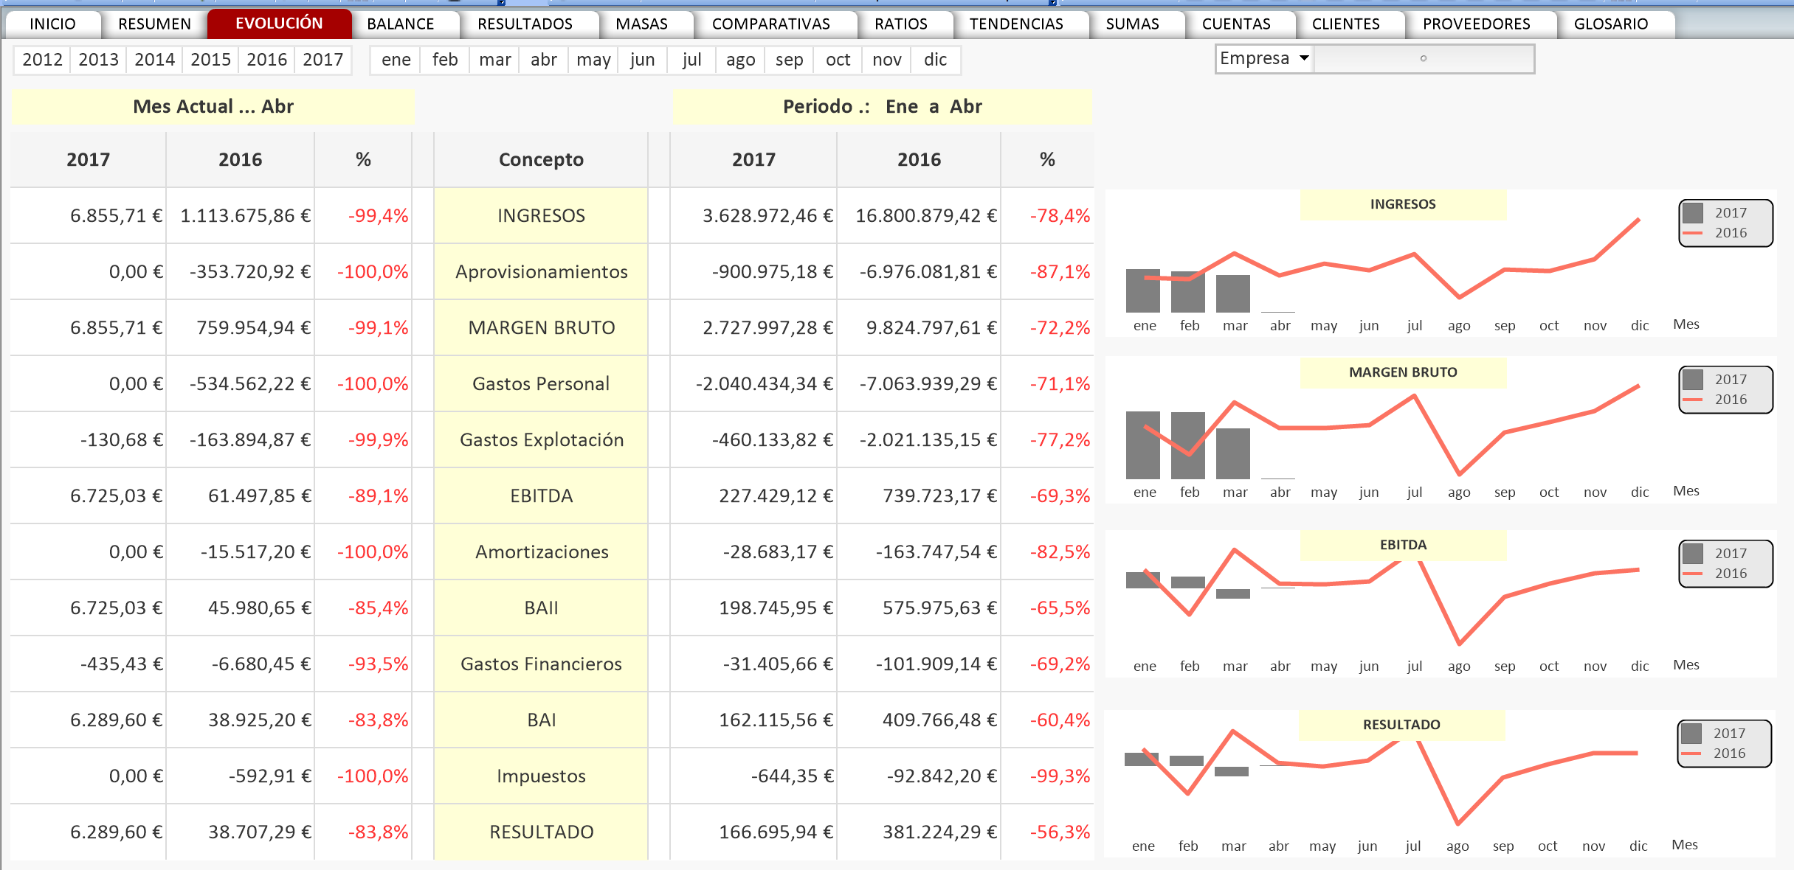Click the Mes Actual Abr header
This screenshot has height=870, width=1794.
[x=213, y=106]
